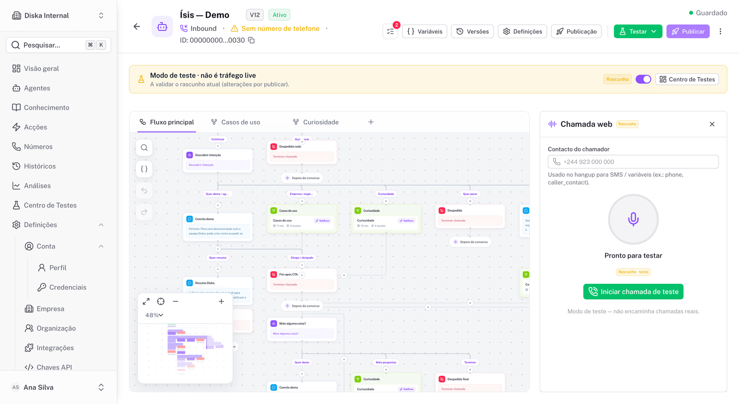Click the purple Publicar button
This screenshot has width=739, height=404.
pos(688,32)
